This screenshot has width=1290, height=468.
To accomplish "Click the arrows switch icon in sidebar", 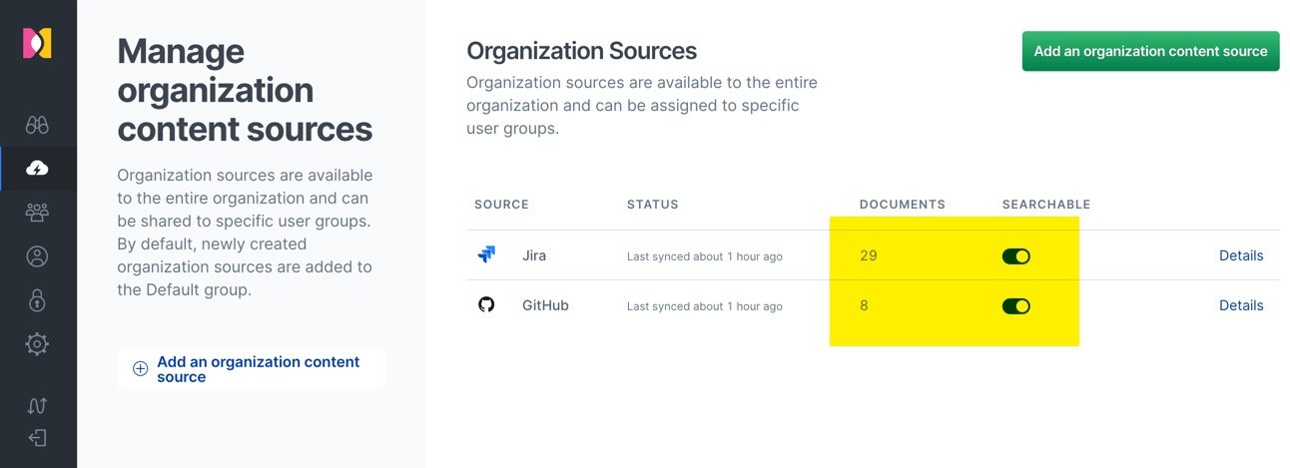I will [37, 405].
